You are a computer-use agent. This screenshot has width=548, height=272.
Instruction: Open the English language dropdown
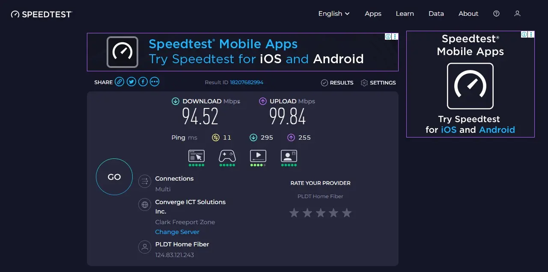(x=334, y=14)
